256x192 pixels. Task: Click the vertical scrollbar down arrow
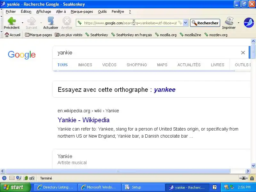pos(253,165)
